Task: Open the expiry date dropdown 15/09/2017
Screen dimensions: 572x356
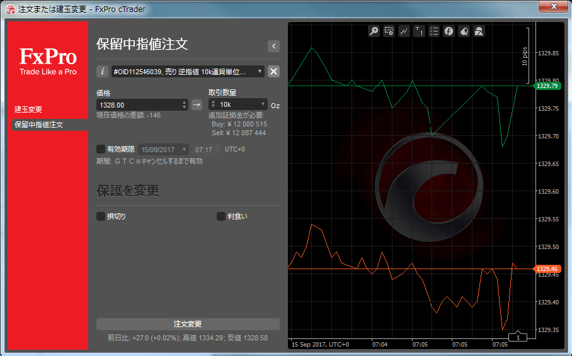Action: 163,150
